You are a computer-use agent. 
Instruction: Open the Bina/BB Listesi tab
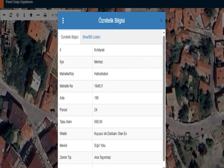click(x=91, y=37)
